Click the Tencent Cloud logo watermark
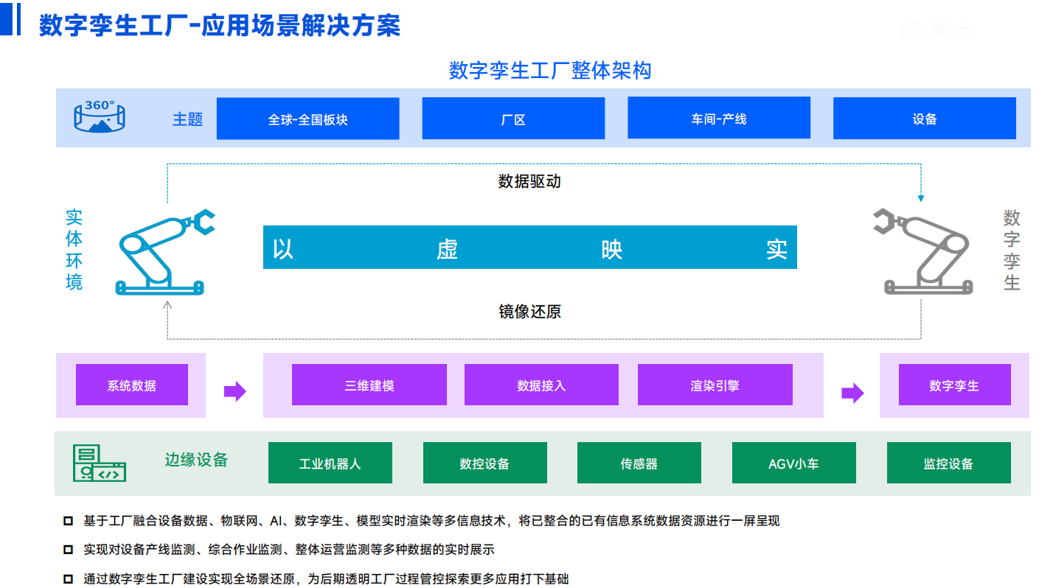1039x588 pixels. coord(937,27)
